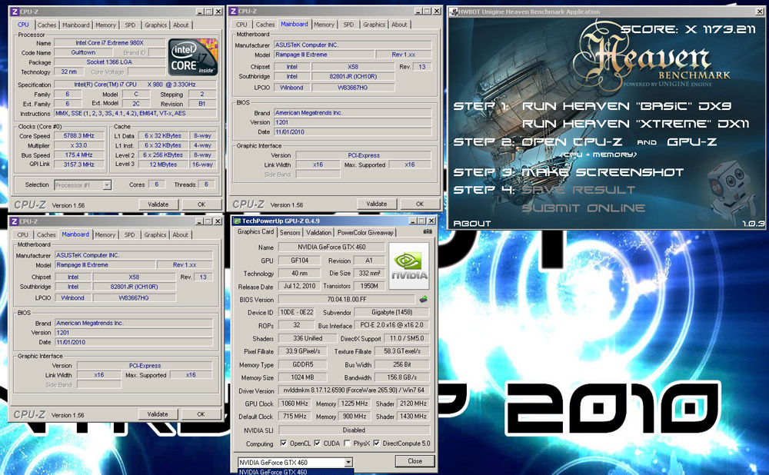Open the Processor #1 selection dropdown

pos(107,184)
